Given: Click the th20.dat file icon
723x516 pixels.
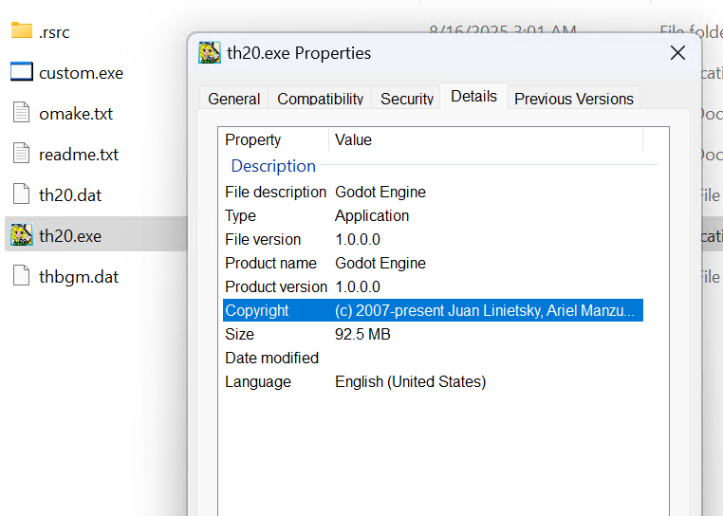Looking at the screenshot, I should tap(22, 194).
